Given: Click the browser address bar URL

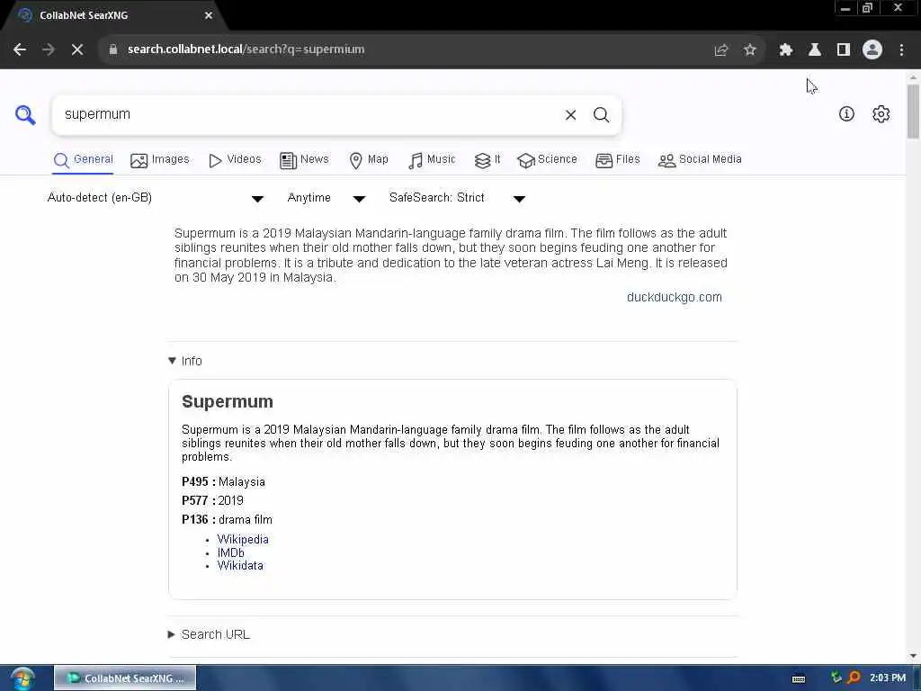Looking at the screenshot, I should (246, 49).
